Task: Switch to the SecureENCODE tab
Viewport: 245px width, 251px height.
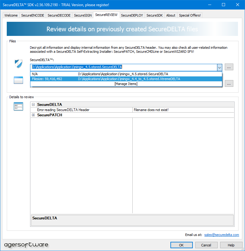Action: tap(33, 15)
